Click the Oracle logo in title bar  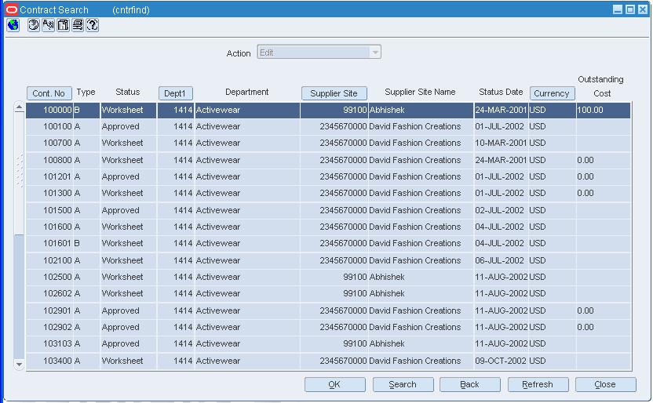coord(12,9)
